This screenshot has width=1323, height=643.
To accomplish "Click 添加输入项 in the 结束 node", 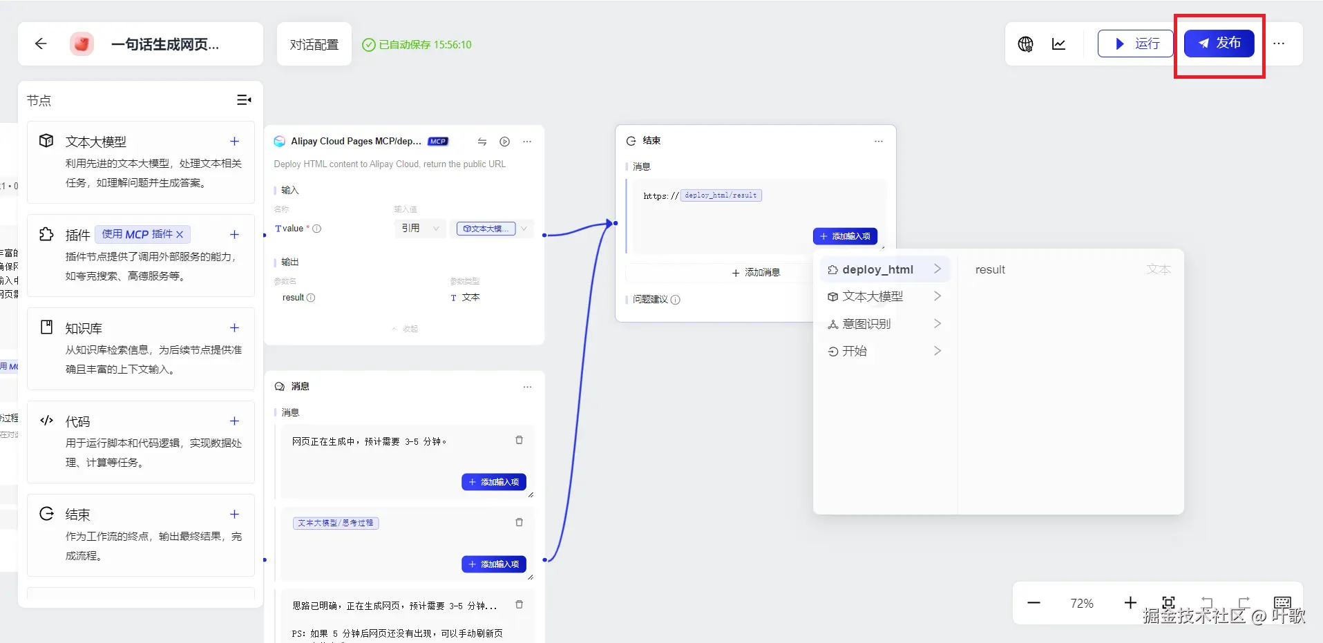I will coord(845,236).
